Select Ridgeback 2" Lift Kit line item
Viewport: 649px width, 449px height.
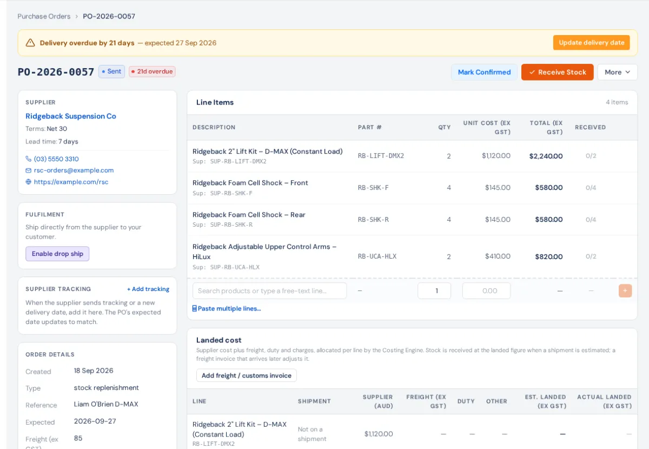(412, 156)
